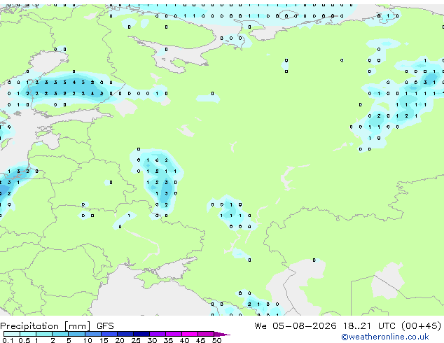This screenshot has width=444, height=343.
Task: Click the purple arrow tip above 50
Action: coord(222,335)
